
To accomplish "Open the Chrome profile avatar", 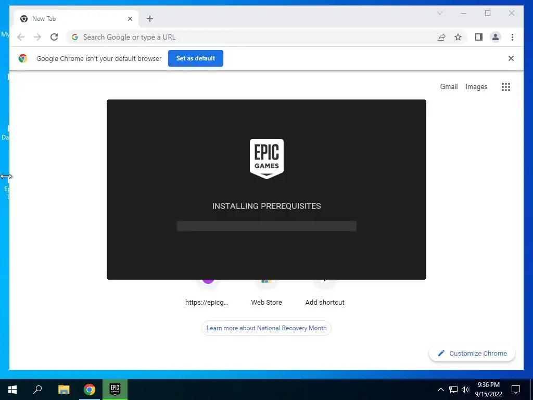I will (496, 37).
